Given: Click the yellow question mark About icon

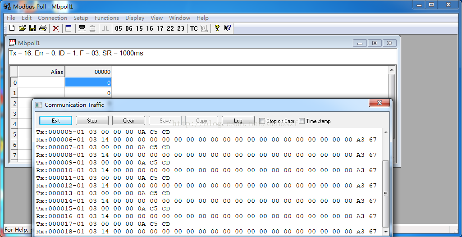Looking at the screenshot, I should point(217,28).
